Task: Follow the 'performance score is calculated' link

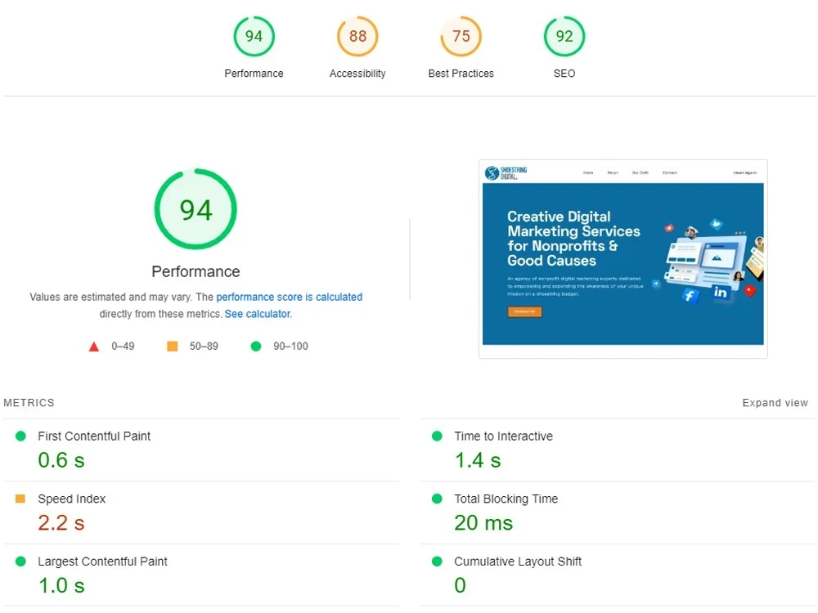Action: 289,297
